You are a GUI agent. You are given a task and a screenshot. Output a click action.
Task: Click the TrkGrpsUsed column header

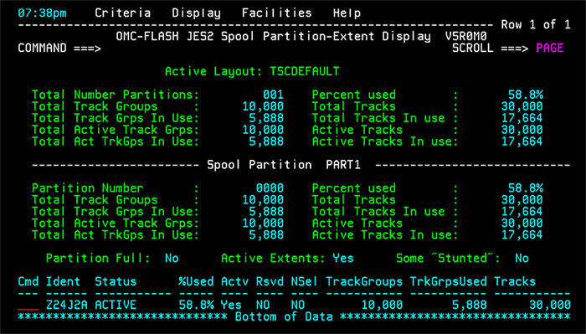tap(448, 282)
